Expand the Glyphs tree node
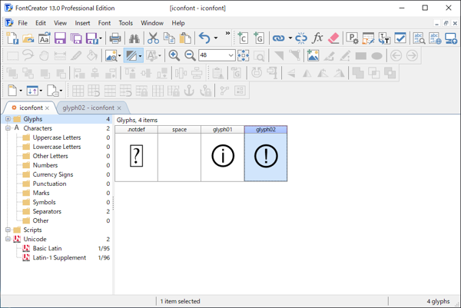 click(x=8, y=119)
